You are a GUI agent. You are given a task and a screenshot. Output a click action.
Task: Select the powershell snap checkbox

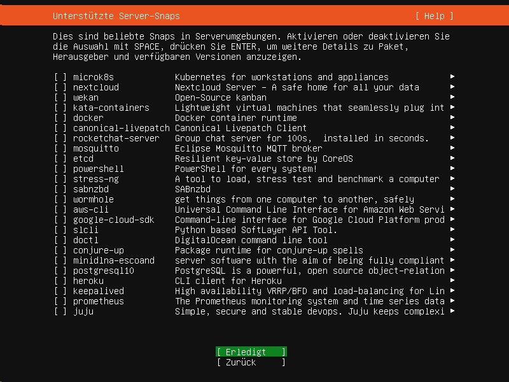point(60,169)
